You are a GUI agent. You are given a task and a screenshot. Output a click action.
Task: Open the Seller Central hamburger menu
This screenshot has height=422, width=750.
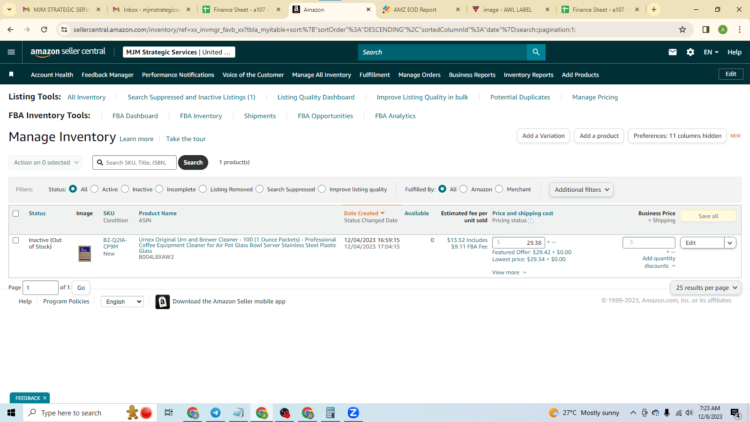(x=11, y=52)
